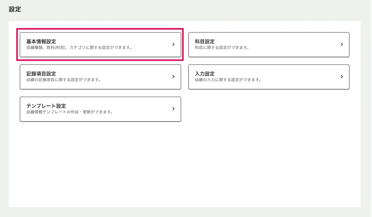Click description 科目に関する設定ができます。
372x217 pixels.
point(222,48)
